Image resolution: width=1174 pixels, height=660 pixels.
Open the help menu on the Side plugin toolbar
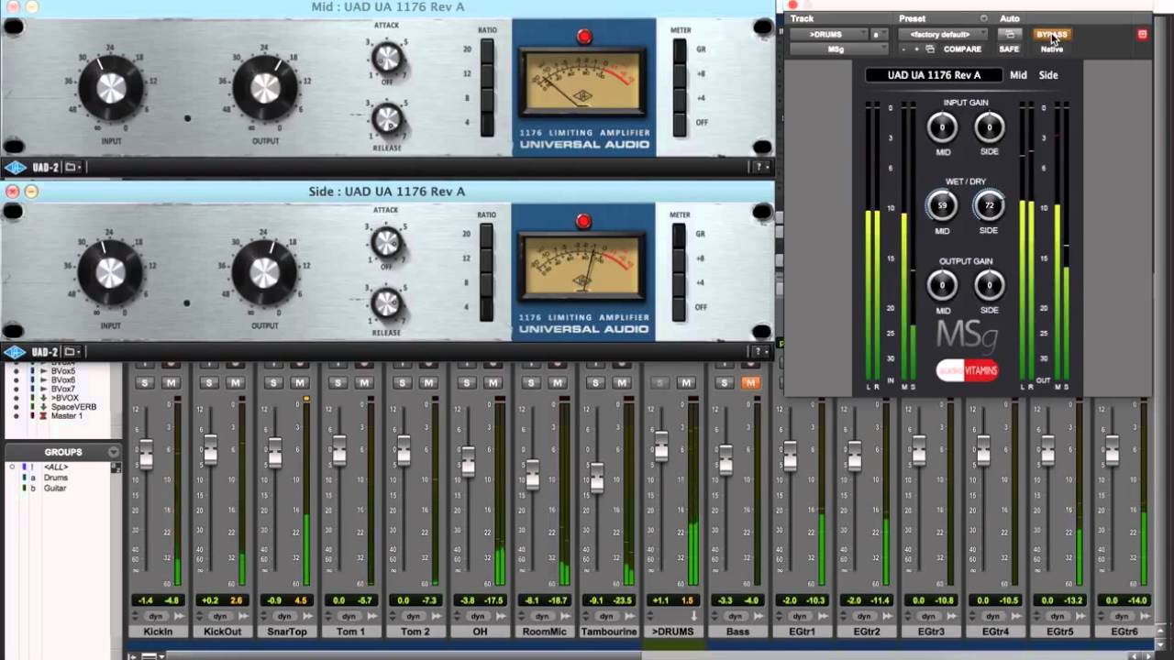[759, 352]
